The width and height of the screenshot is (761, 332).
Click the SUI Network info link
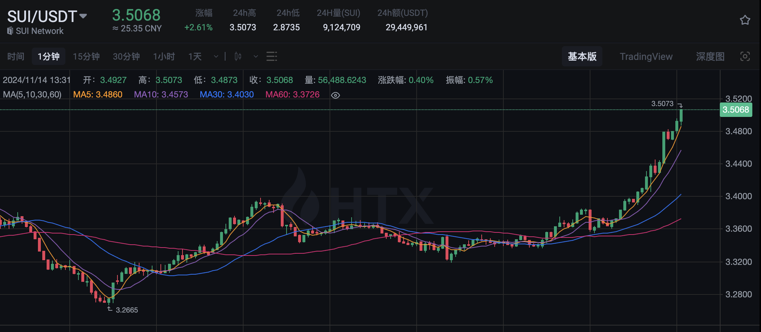(x=39, y=31)
